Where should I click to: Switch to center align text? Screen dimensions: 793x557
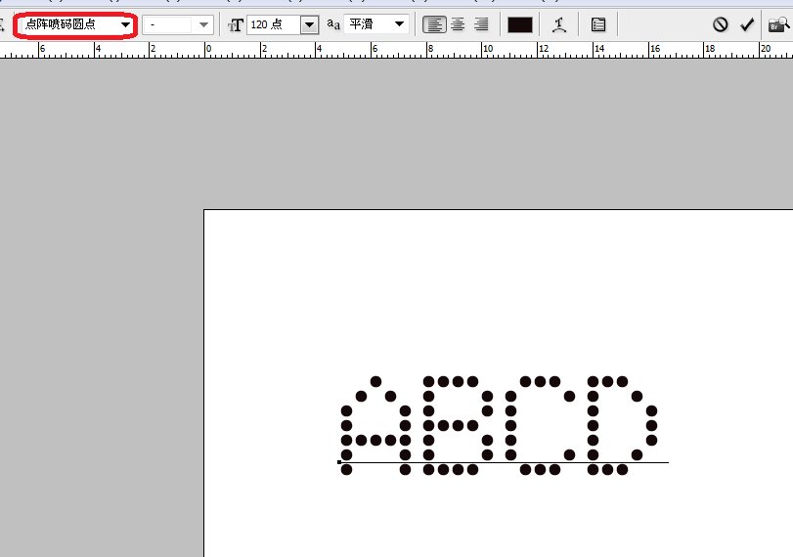(457, 24)
